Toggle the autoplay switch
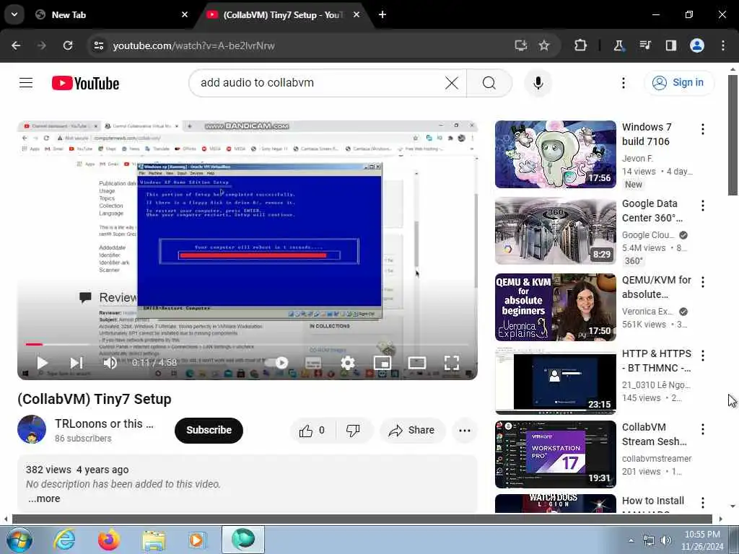739x554 pixels. point(276,363)
